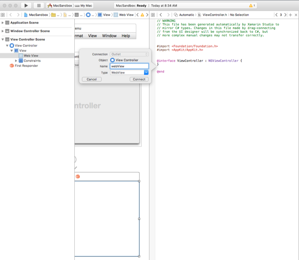Open the View menu in the canvas menu bar

point(92,36)
